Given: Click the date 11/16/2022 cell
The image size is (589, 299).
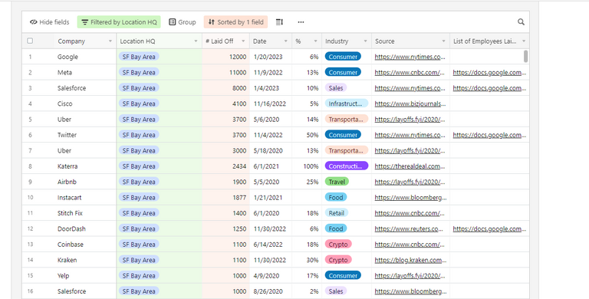Looking at the screenshot, I should 270,104.
